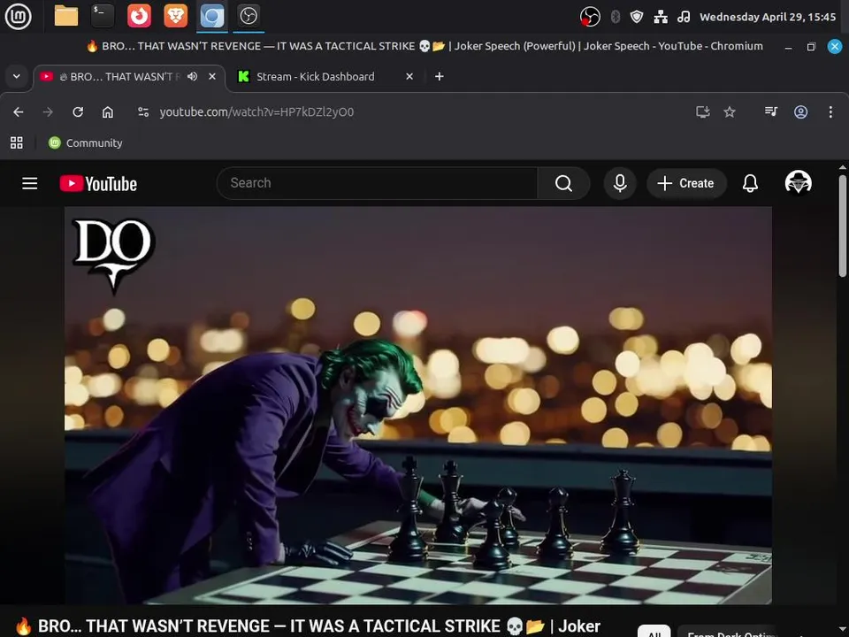This screenshot has height=637, width=849.
Task: Go back to the previous page
Action: [19, 112]
